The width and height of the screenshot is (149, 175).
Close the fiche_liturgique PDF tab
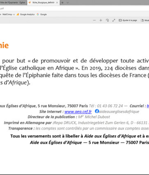click(x=57, y=2)
